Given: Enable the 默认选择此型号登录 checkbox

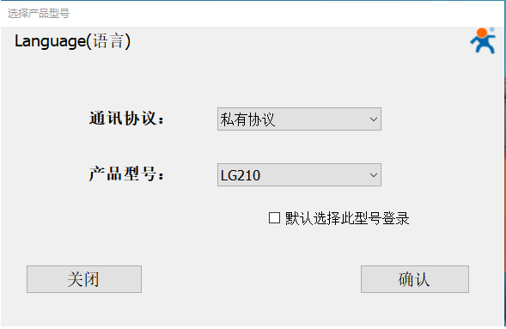Looking at the screenshot, I should (x=274, y=217).
